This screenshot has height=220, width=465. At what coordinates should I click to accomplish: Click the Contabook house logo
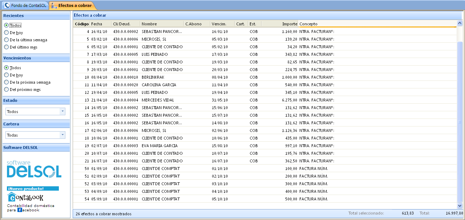click(x=12, y=197)
